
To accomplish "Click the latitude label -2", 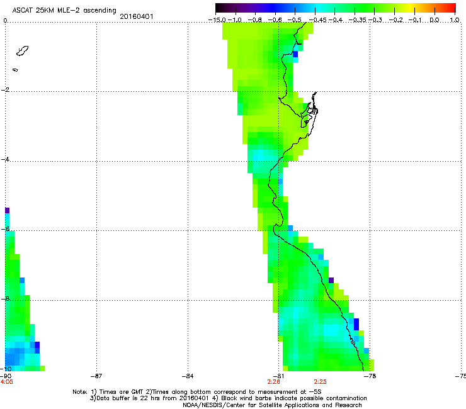I will (5, 90).
